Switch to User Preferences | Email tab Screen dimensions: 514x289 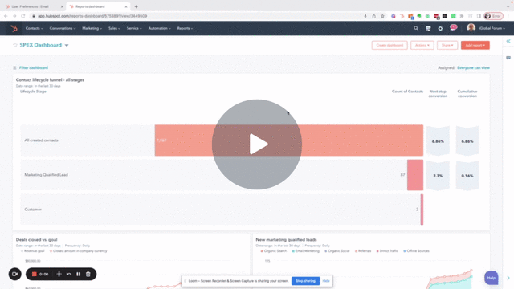(x=31, y=6)
